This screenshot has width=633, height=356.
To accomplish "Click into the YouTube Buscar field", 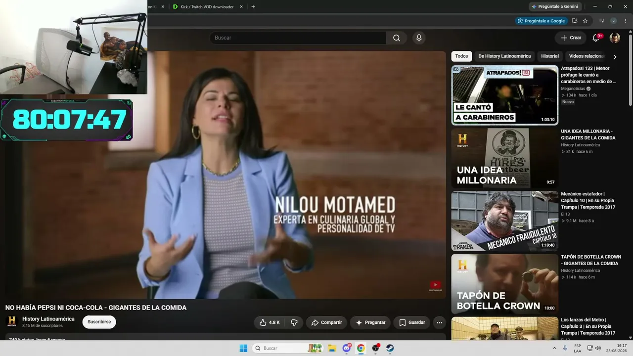I will click(x=298, y=38).
